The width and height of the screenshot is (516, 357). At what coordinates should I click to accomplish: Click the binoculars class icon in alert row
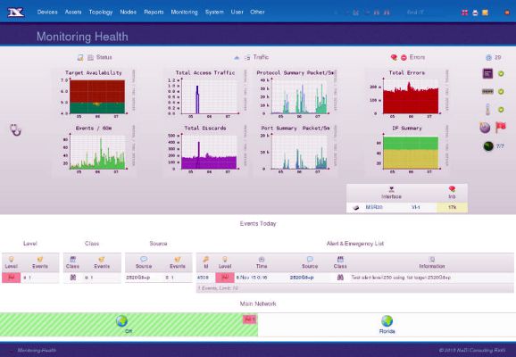click(340, 278)
